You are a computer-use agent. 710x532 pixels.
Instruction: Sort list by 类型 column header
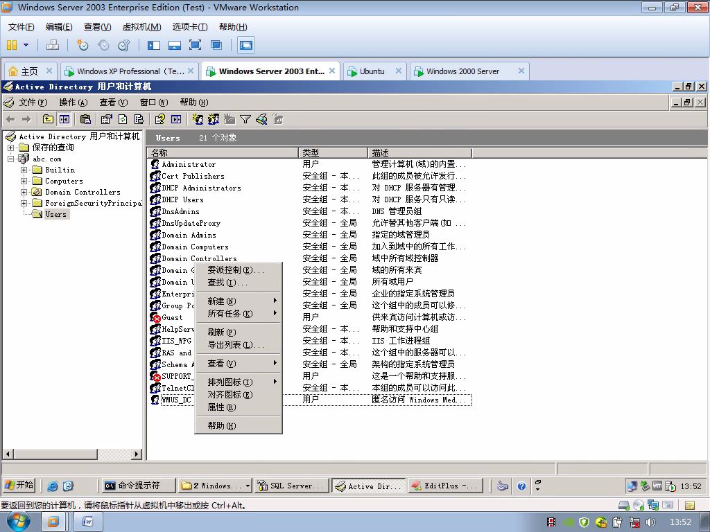coord(334,153)
